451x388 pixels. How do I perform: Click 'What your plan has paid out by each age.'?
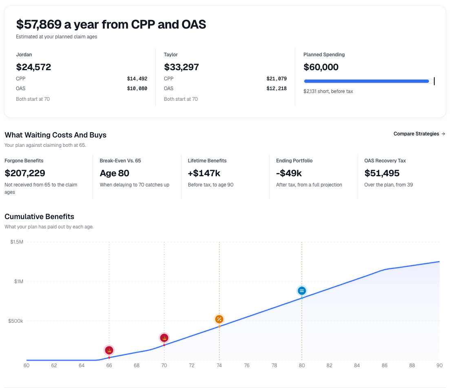(x=49, y=227)
